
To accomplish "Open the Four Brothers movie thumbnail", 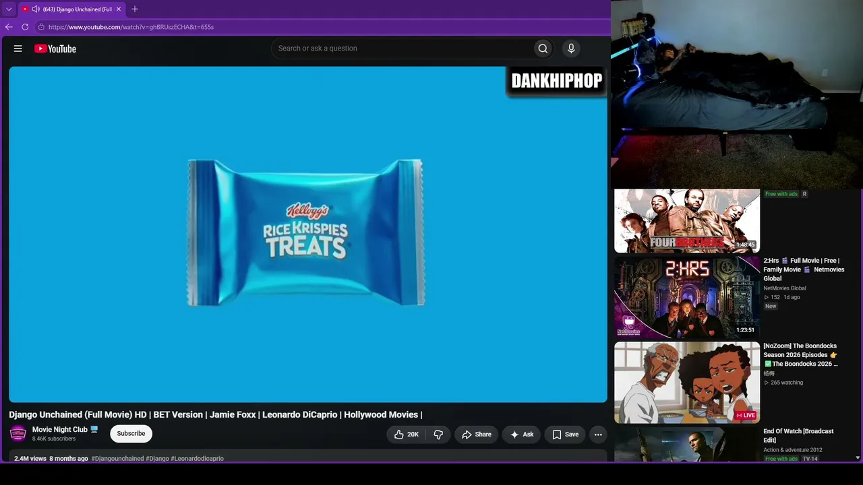I will 687,221.
